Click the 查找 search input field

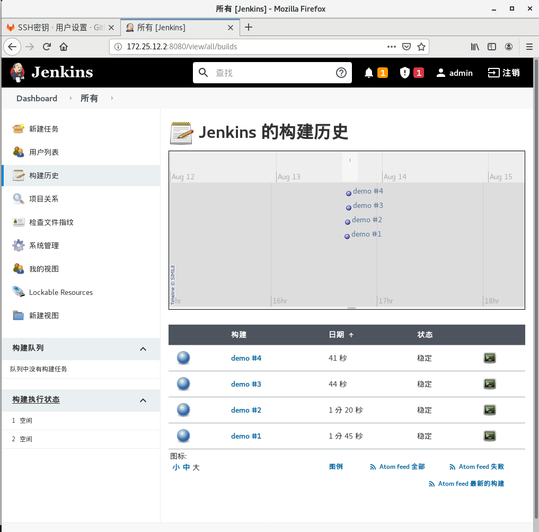272,73
